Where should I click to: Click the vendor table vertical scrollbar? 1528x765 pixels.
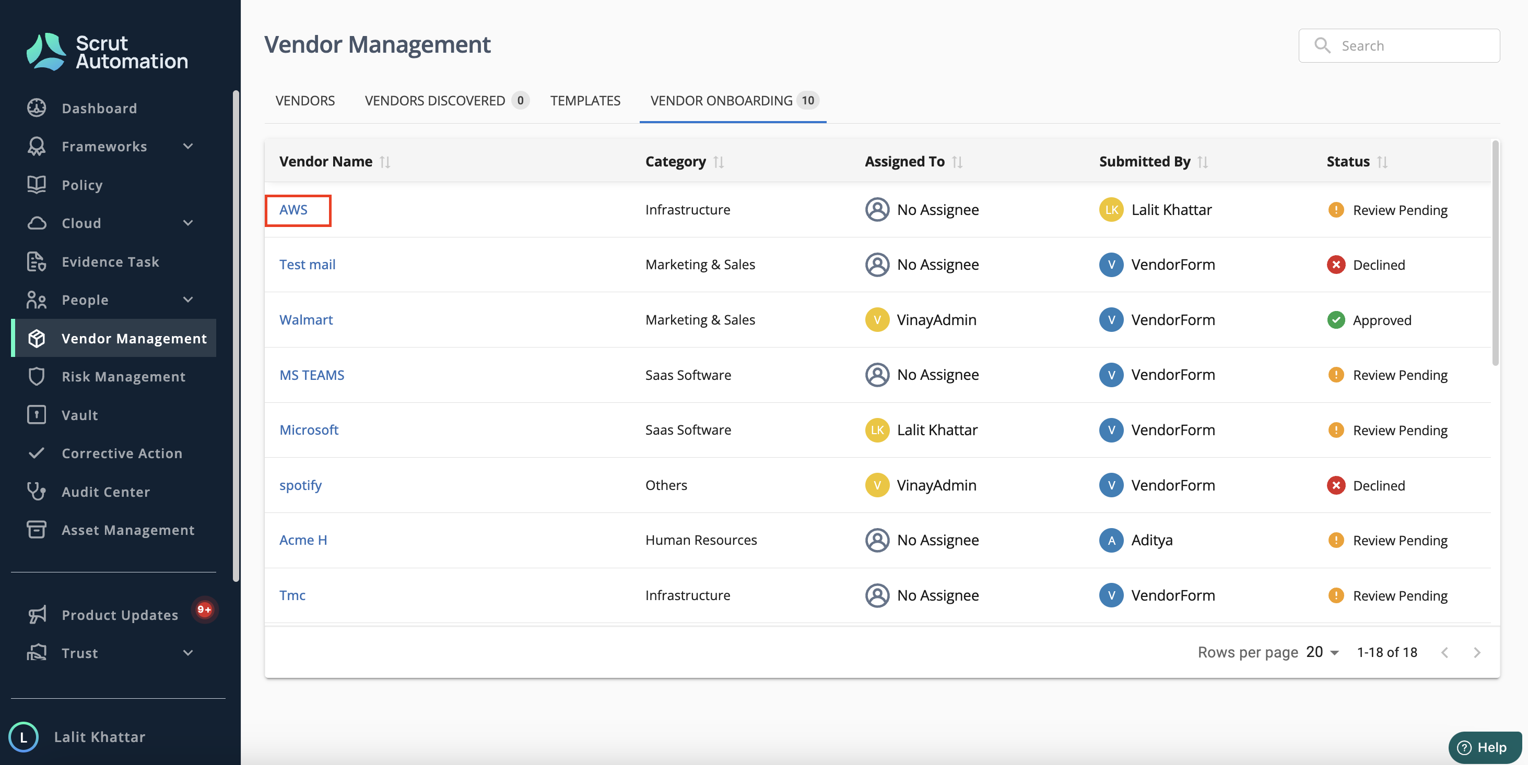[x=1496, y=253]
